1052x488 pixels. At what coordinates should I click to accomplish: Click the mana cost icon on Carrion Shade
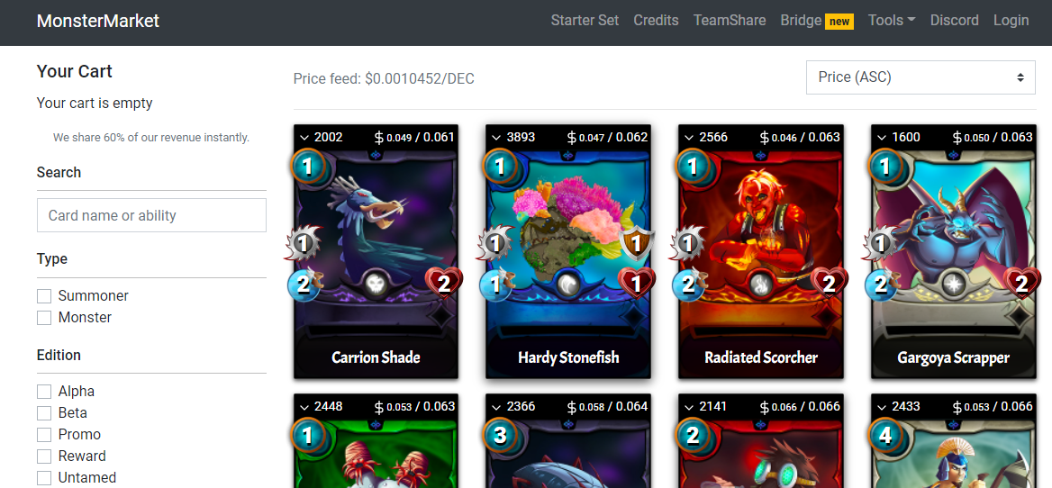pyautogui.click(x=308, y=167)
